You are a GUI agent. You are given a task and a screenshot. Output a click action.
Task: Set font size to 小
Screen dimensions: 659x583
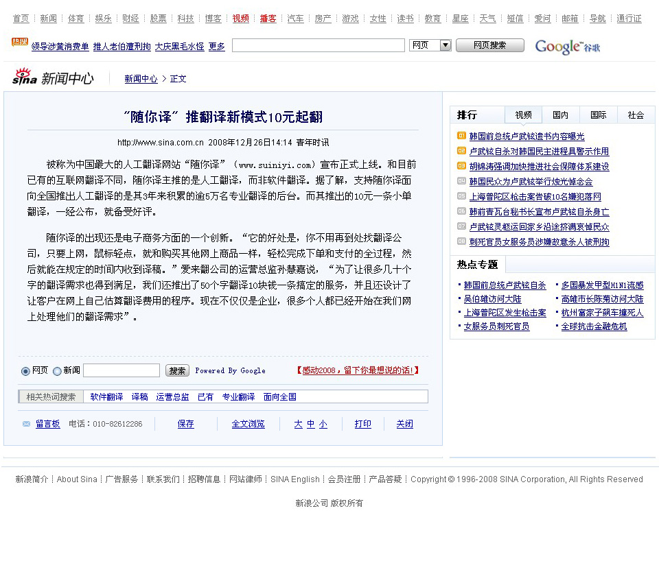[x=323, y=424]
